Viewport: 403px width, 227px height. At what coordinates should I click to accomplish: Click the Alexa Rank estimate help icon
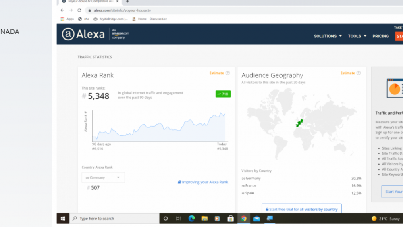pyautogui.click(x=228, y=73)
